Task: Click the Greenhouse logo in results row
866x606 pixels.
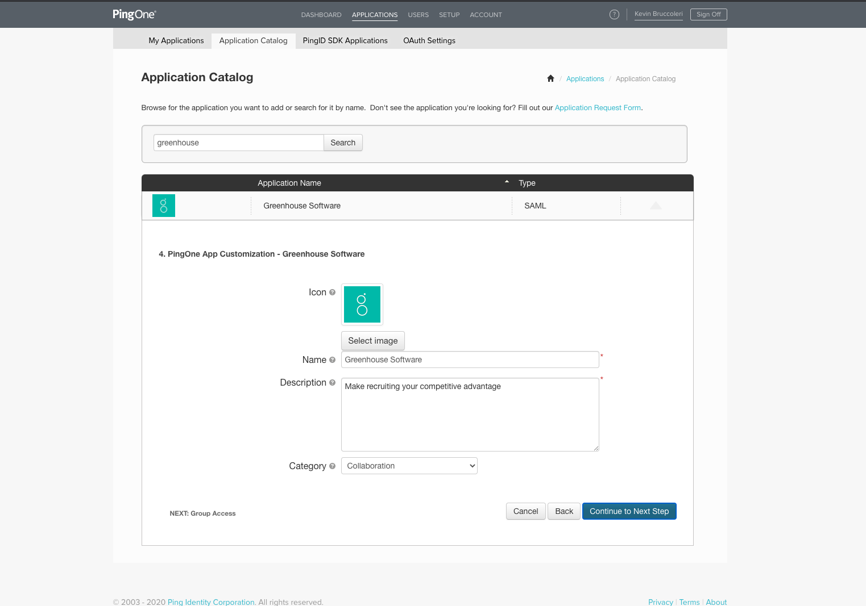Action: (164, 206)
